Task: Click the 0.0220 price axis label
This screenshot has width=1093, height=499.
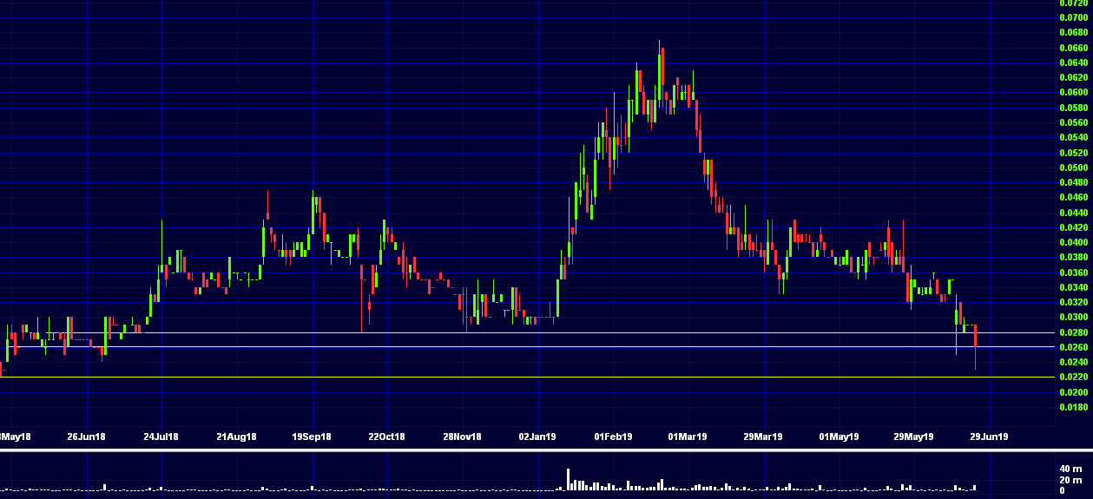Action: tap(1074, 378)
